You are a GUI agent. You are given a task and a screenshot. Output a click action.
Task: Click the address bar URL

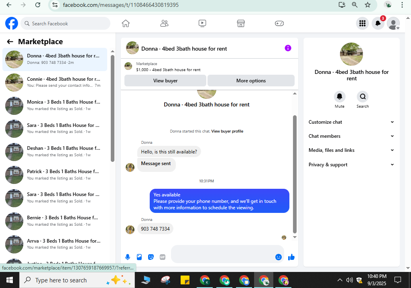click(120, 5)
